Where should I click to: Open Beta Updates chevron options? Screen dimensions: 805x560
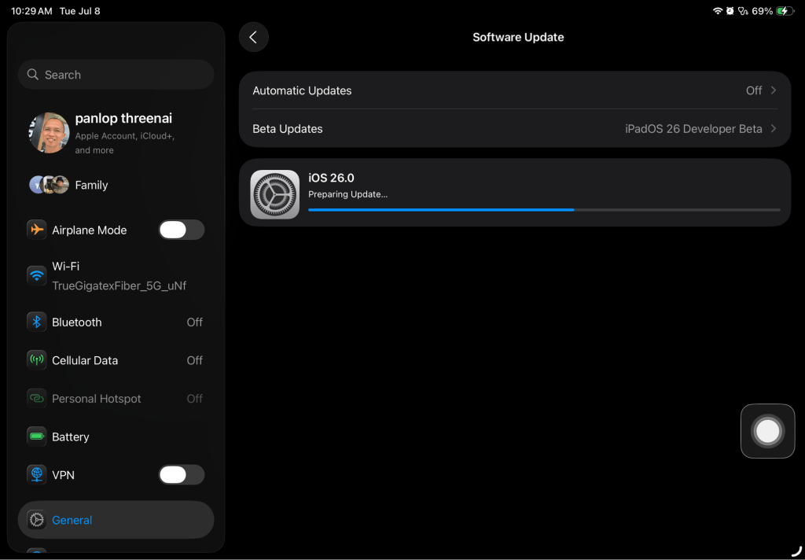click(x=774, y=128)
